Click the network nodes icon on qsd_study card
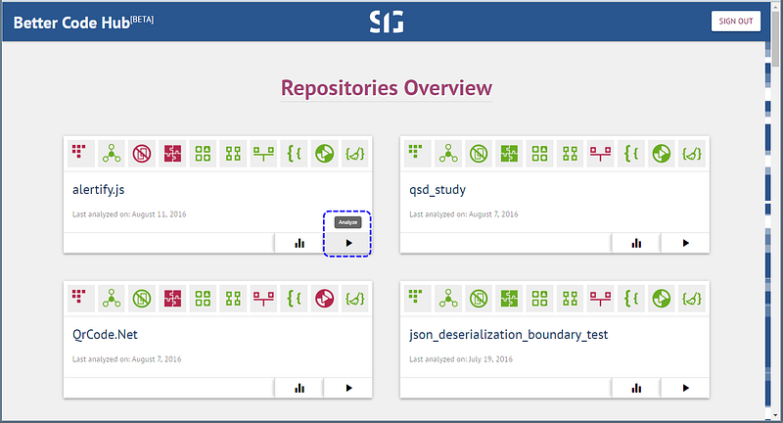The image size is (783, 423). pyautogui.click(x=448, y=154)
